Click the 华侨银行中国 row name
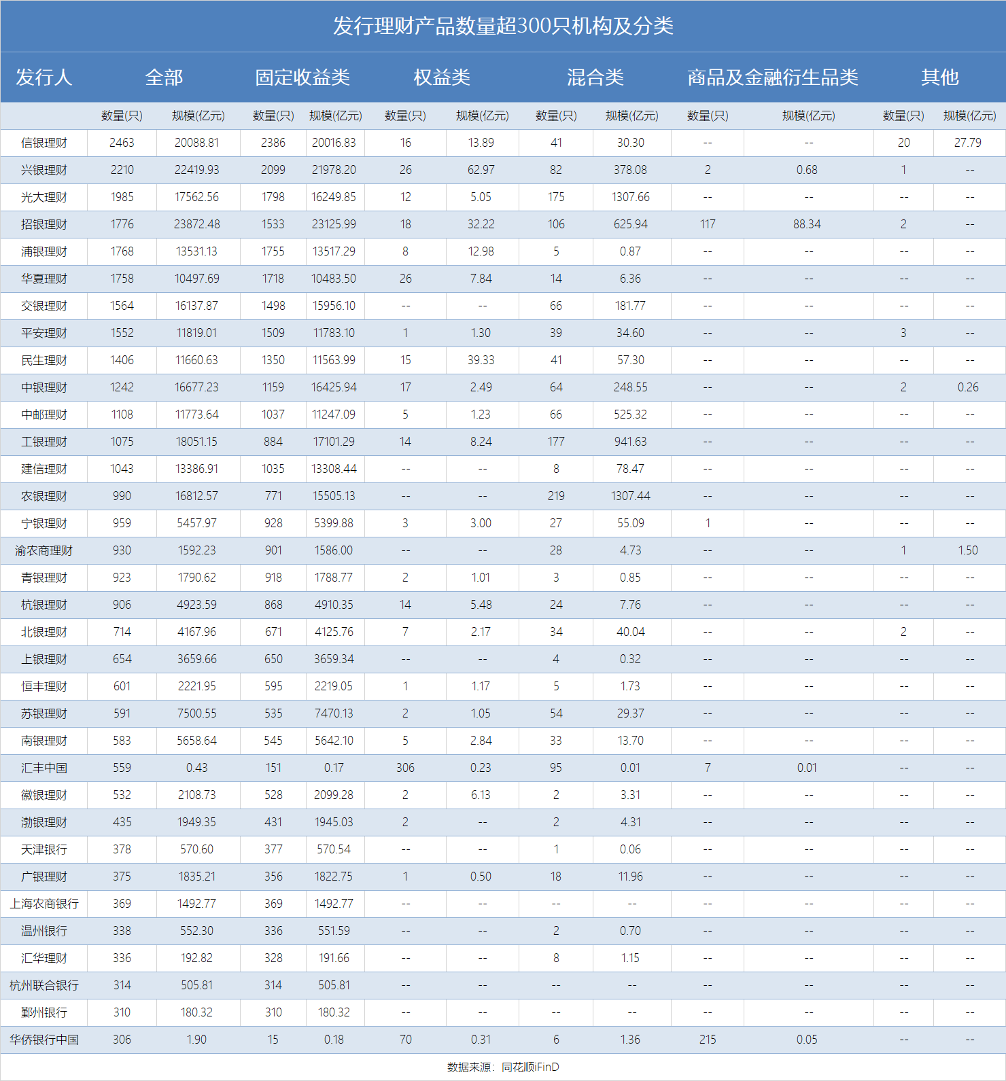Image resolution: width=1006 pixels, height=1081 pixels. (44, 1040)
